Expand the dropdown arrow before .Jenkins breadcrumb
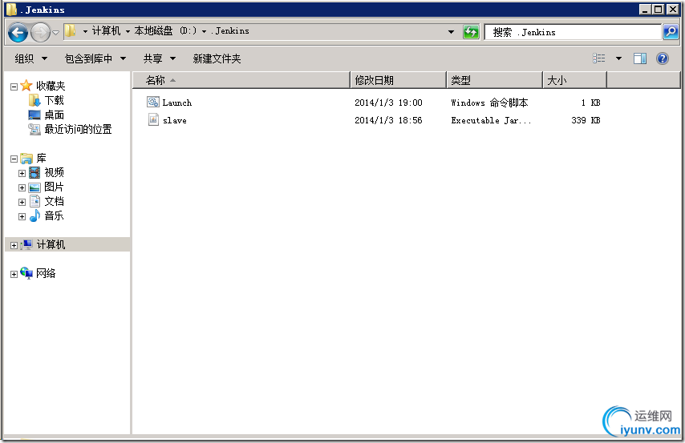This screenshot has height=443, width=685. click(204, 31)
